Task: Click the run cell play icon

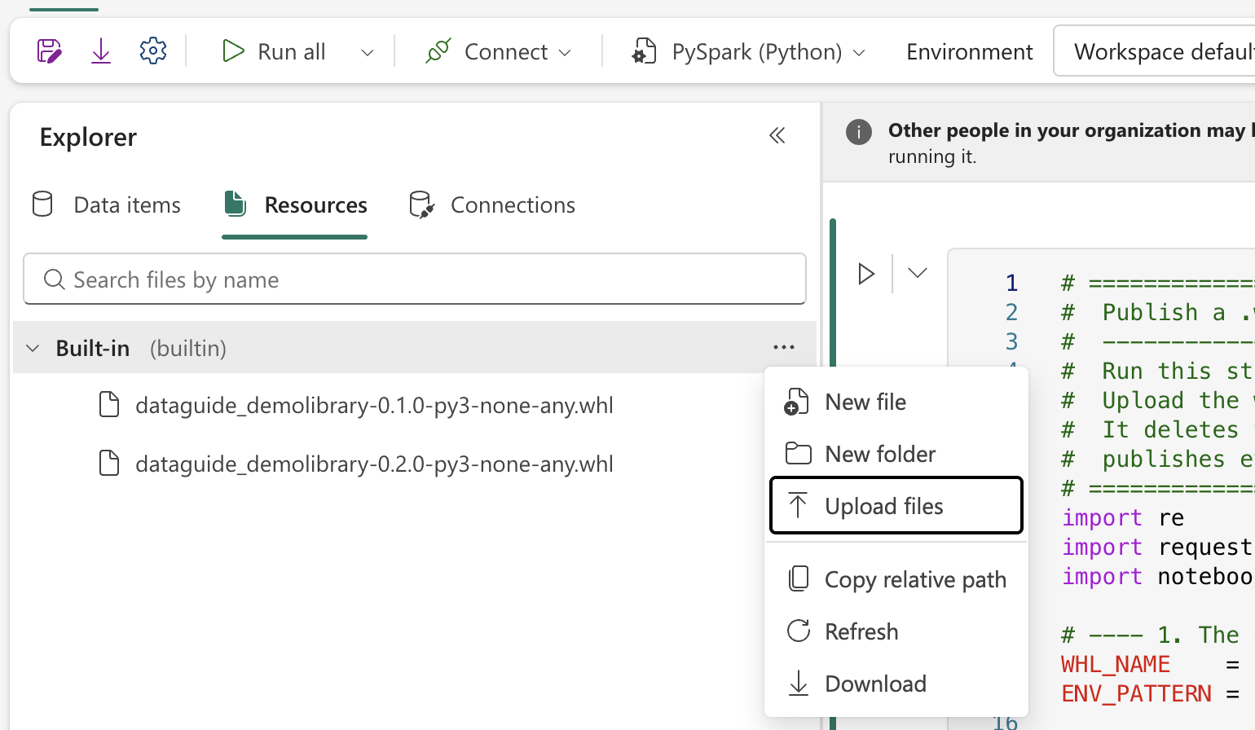Action: 866,273
